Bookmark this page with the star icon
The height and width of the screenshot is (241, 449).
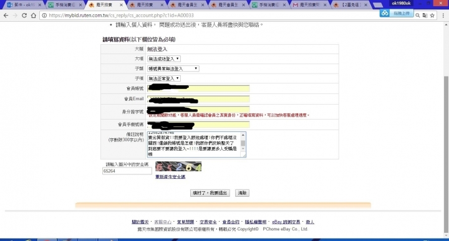(x=432, y=16)
